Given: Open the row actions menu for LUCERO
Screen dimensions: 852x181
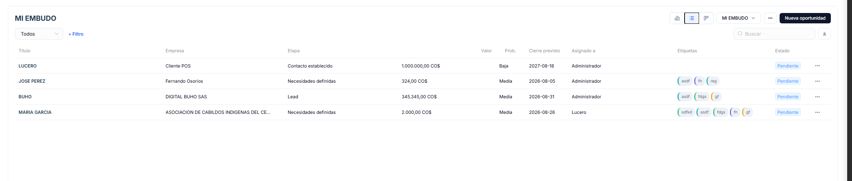Looking at the screenshot, I should (817, 66).
